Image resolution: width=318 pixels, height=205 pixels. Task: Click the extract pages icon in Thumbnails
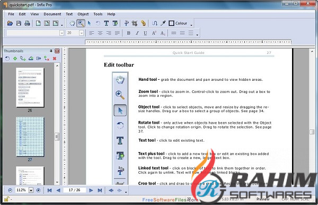[x=31, y=59]
